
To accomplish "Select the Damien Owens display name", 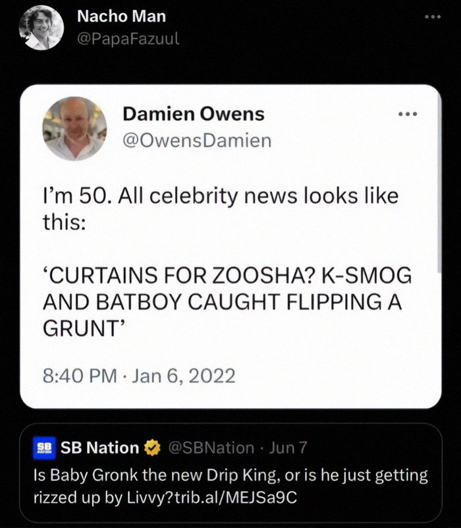I will (192, 114).
